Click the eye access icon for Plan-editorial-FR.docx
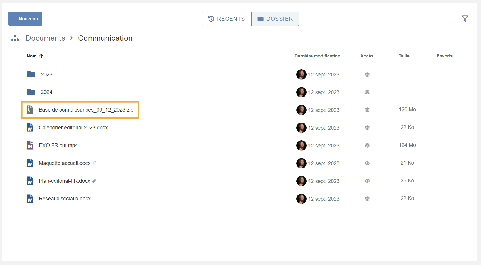This screenshot has height=265, width=481. (367, 181)
